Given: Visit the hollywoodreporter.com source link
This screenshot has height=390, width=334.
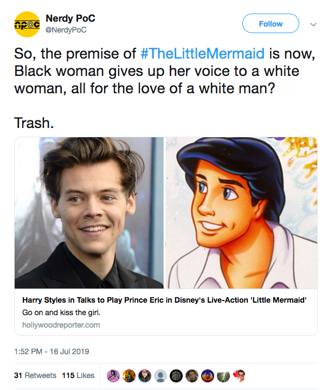Looking at the screenshot, I should [61, 325].
